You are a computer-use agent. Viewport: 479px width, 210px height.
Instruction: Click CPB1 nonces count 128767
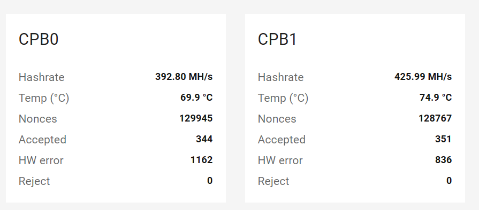(x=435, y=118)
